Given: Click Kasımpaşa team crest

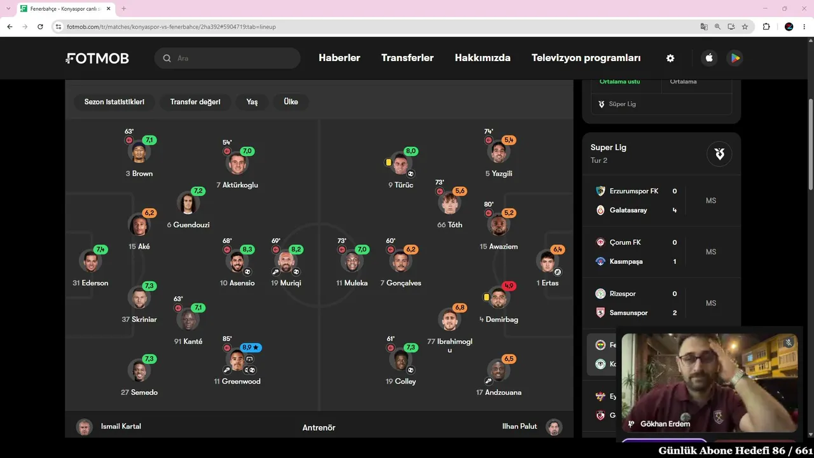Looking at the screenshot, I should point(600,261).
